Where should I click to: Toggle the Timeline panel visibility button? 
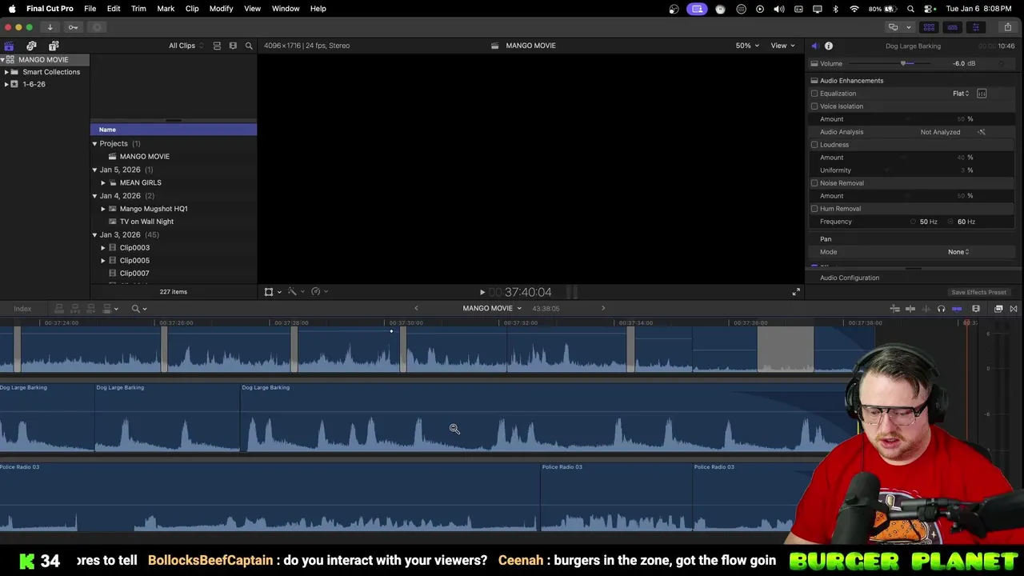pyautogui.click(x=952, y=27)
